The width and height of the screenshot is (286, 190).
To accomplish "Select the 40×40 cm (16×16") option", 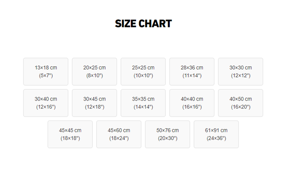I will 192,103.
